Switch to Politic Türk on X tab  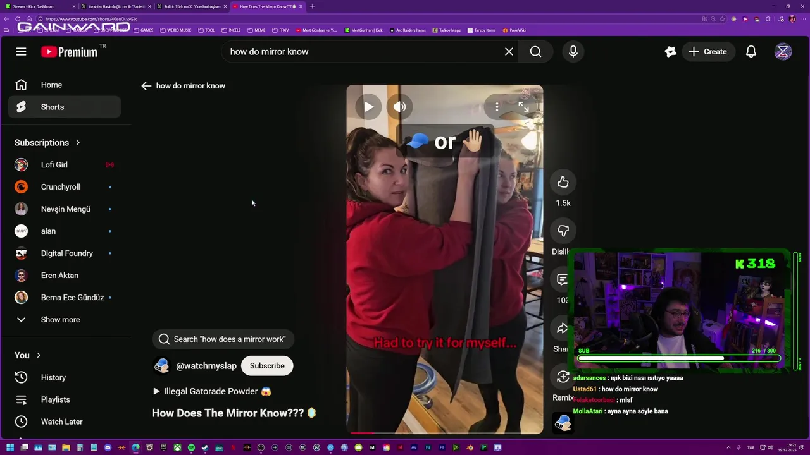point(192,6)
